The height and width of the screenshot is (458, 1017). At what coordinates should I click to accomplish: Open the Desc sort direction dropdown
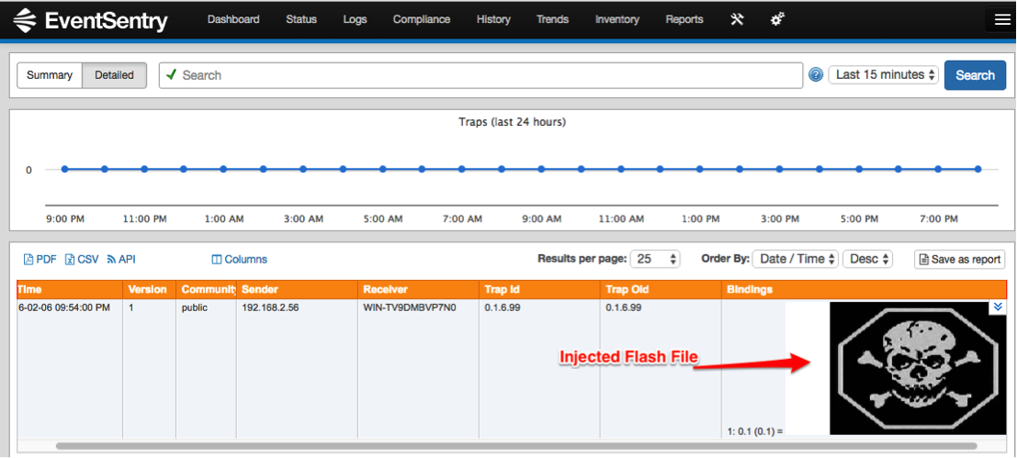click(867, 259)
